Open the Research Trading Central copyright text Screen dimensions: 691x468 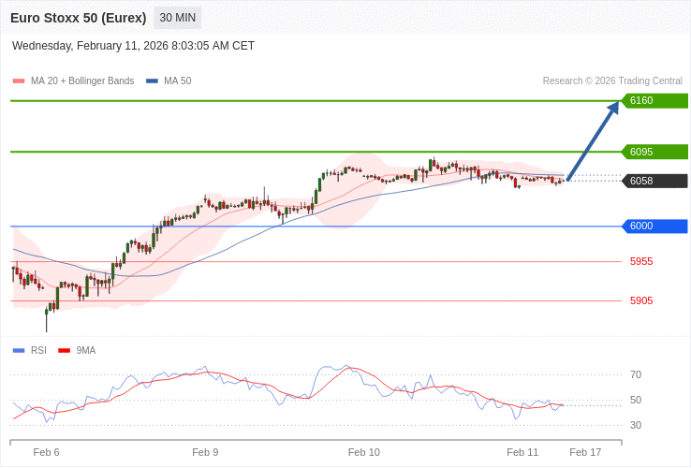point(612,81)
